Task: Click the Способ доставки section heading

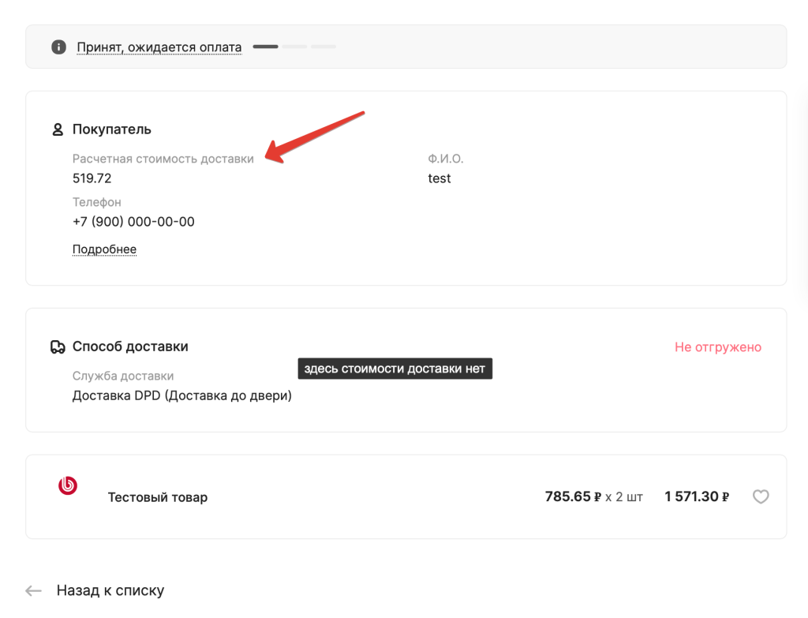Action: coord(130,346)
